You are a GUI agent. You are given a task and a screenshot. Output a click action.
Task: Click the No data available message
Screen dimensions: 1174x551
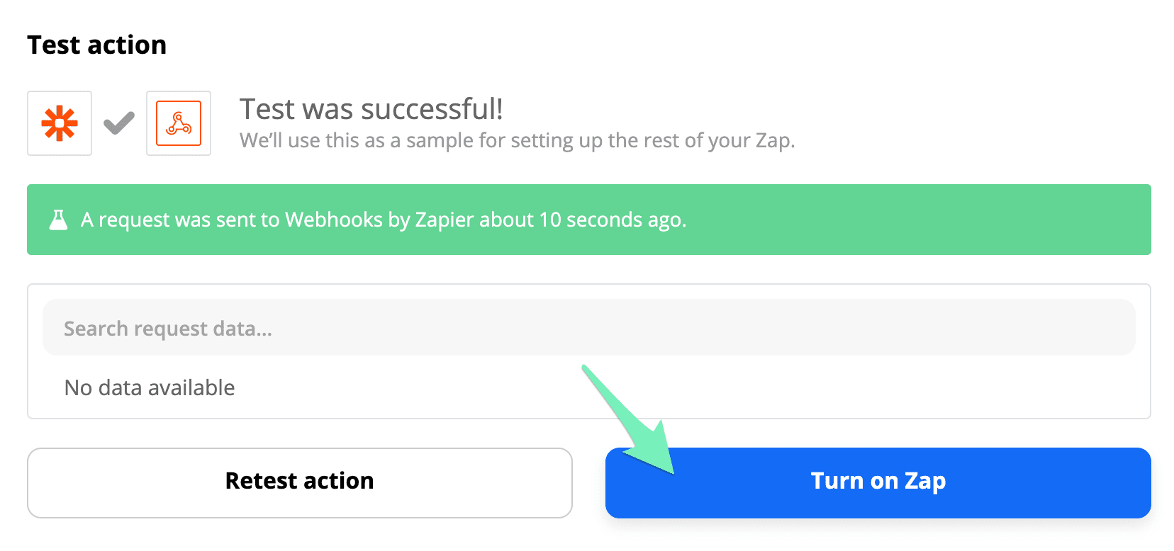point(150,387)
